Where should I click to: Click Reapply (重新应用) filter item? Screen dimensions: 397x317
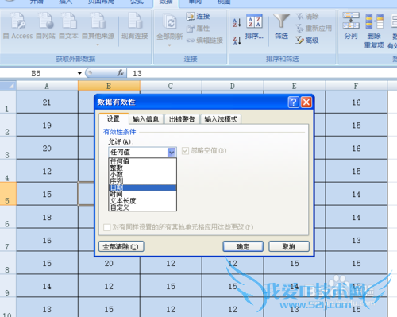tap(314, 29)
